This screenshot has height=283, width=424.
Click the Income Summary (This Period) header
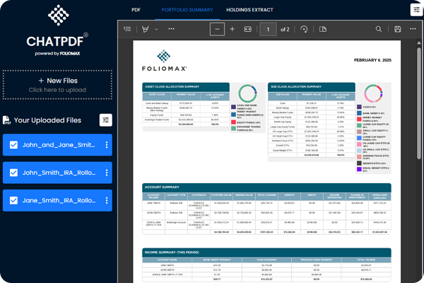[x=266, y=253]
